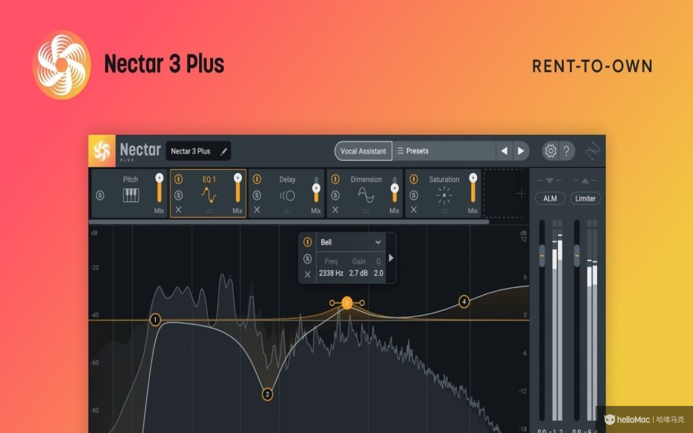Go to the next preset
The width and height of the screenshot is (693, 433).
pos(521,151)
